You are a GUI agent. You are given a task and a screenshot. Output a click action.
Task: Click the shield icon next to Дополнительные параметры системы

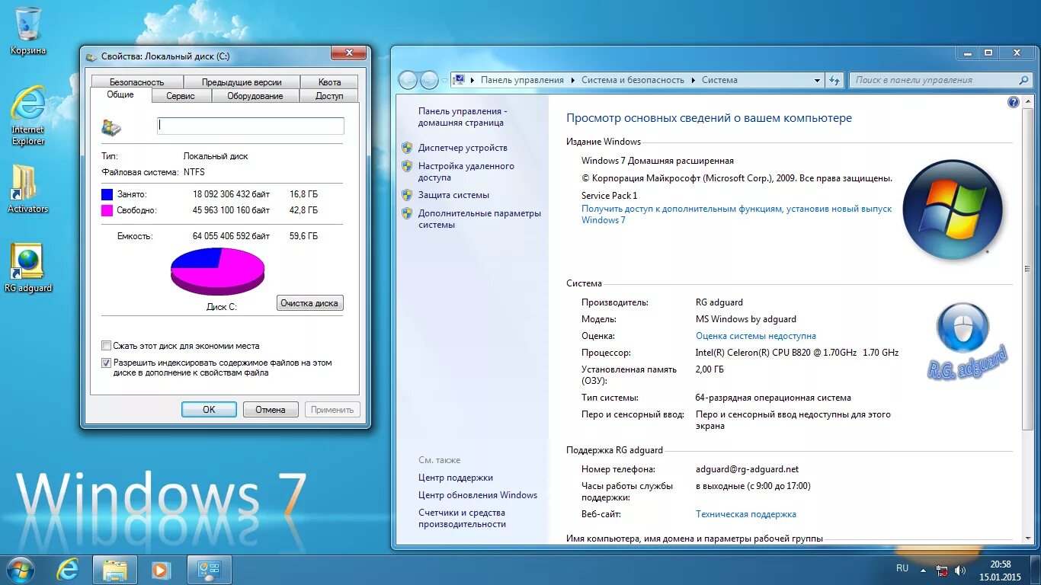(407, 213)
